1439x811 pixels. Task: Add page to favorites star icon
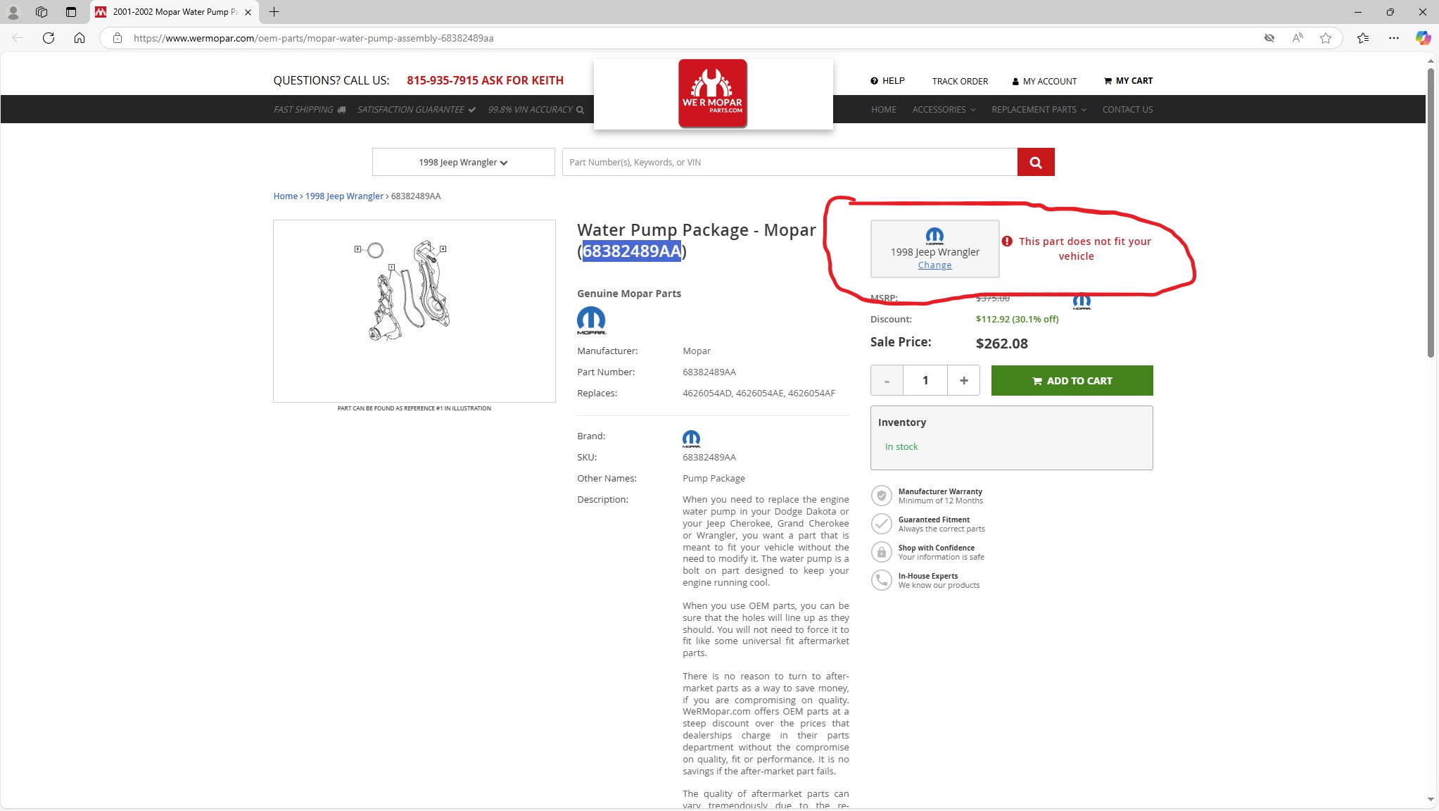[1326, 38]
